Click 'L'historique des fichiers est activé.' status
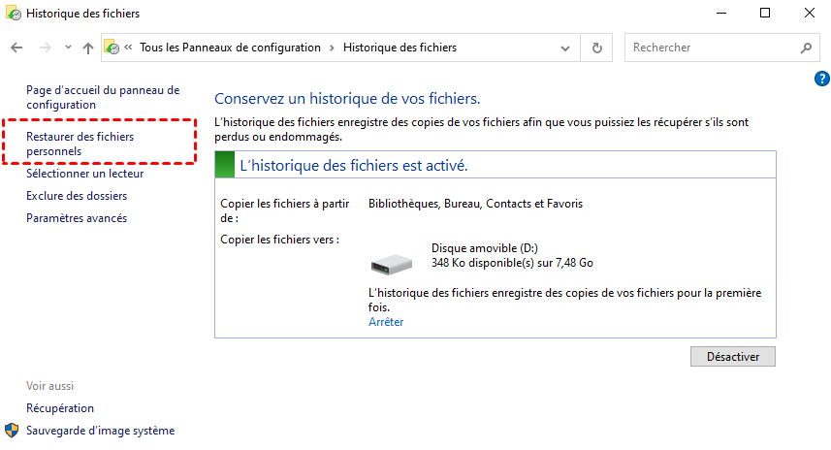 [x=354, y=166]
